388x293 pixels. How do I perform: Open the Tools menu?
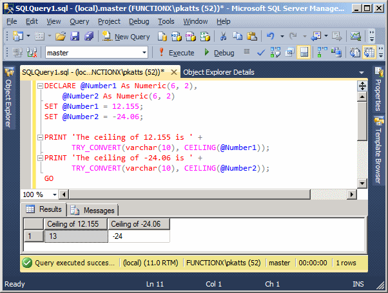[166, 22]
